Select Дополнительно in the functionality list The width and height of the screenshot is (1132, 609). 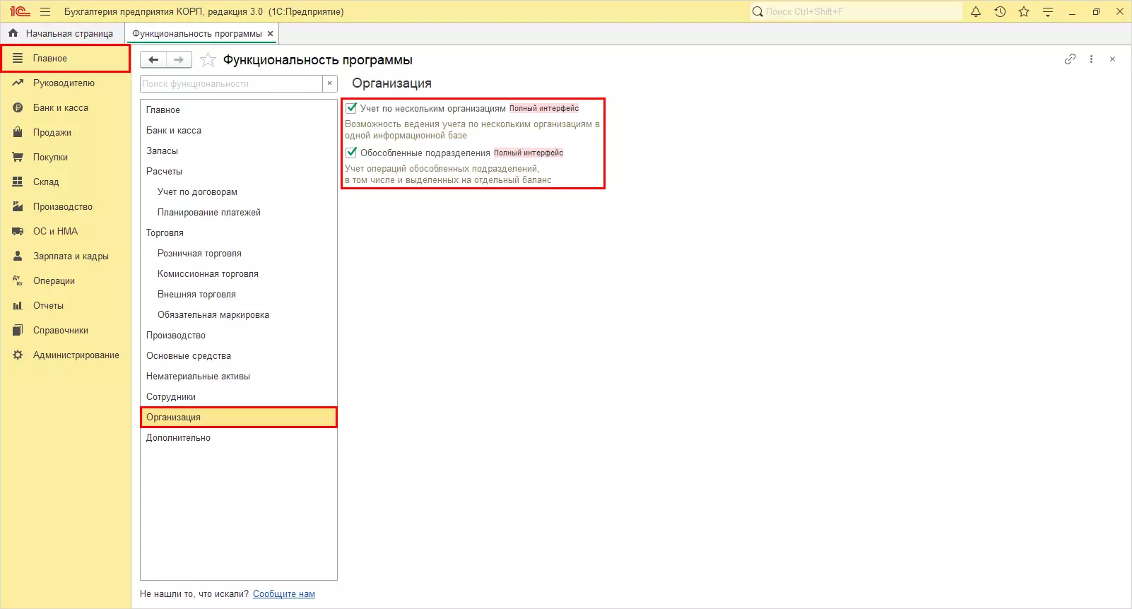(239, 438)
